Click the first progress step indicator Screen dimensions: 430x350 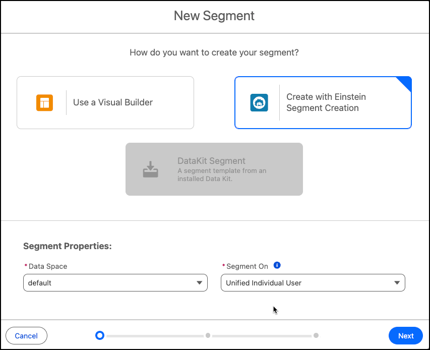click(100, 335)
